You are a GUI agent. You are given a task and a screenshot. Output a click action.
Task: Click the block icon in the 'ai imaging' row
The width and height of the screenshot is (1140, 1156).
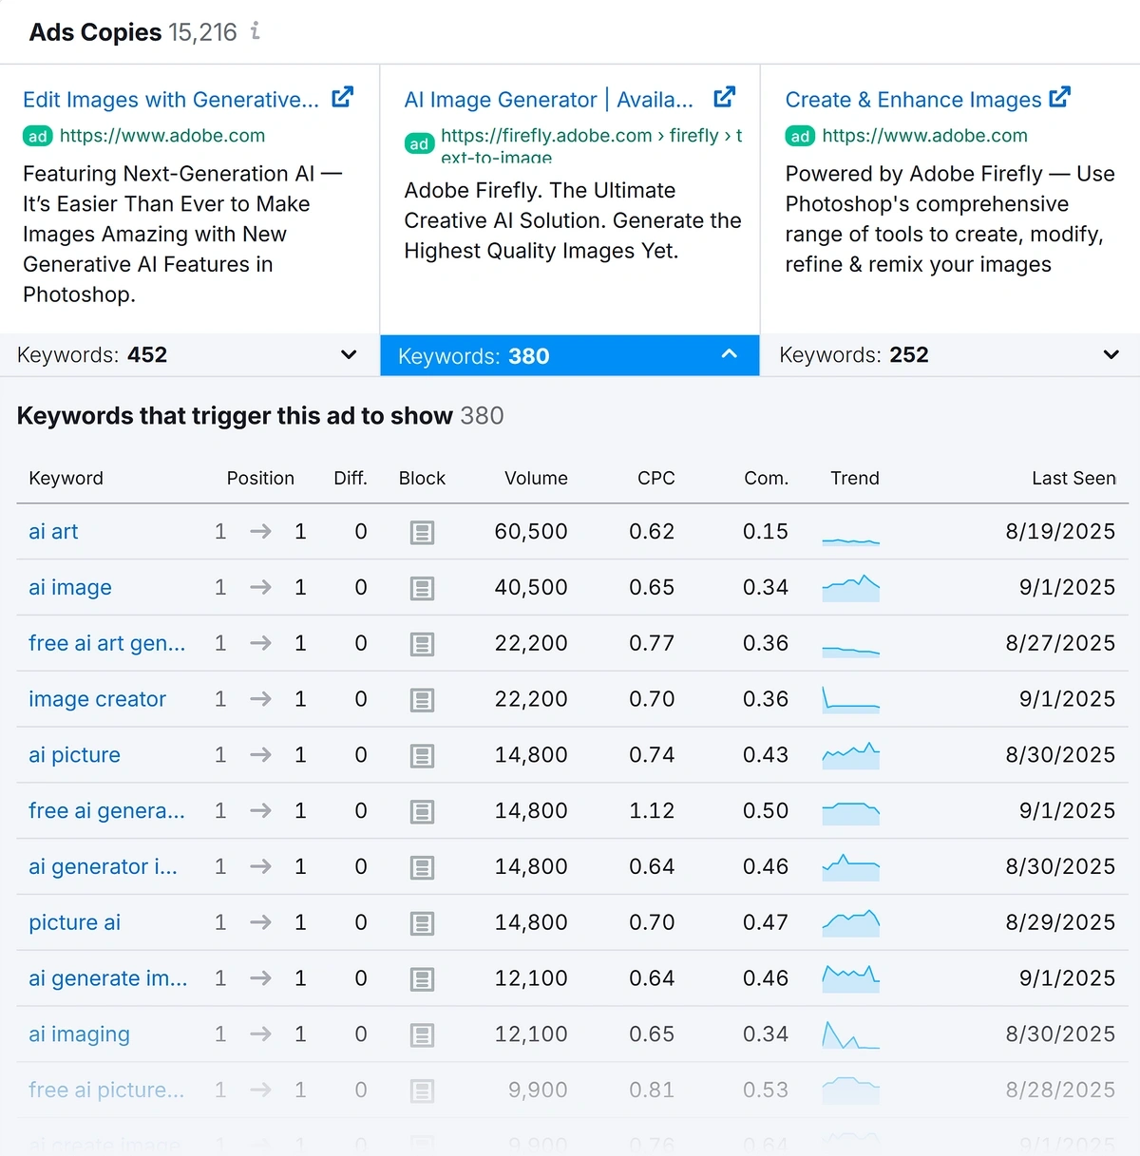pos(422,1035)
